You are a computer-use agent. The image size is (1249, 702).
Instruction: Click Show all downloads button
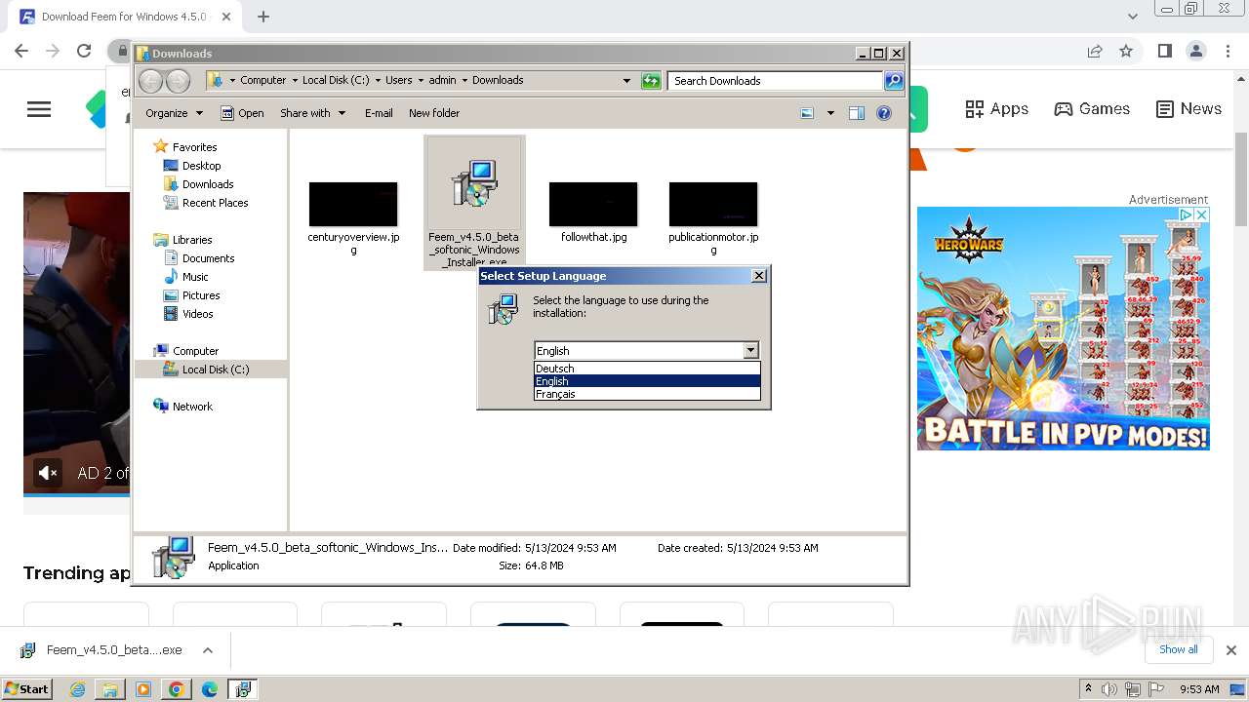pyautogui.click(x=1179, y=649)
